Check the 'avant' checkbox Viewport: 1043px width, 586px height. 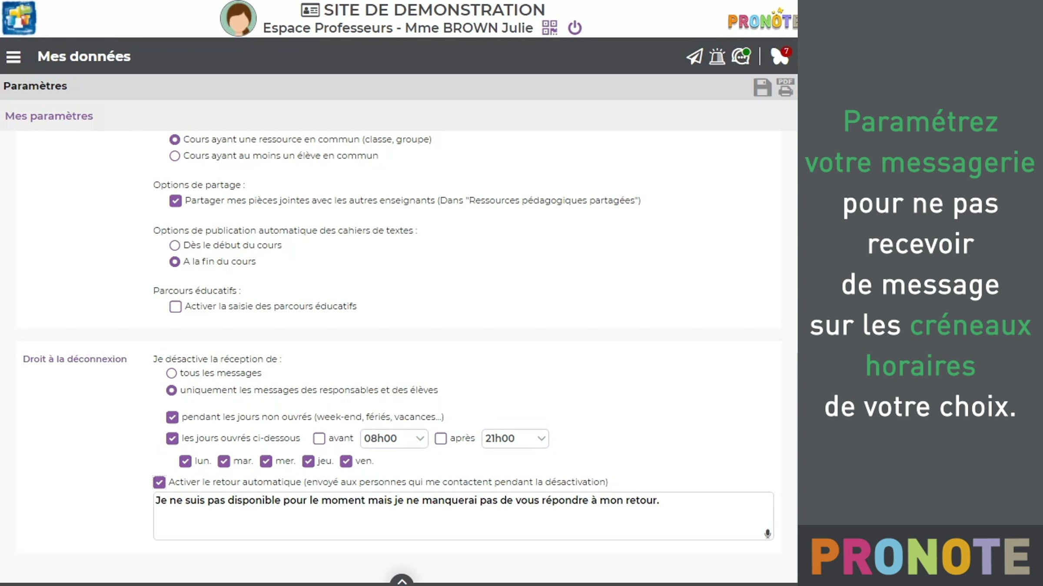pos(319,438)
